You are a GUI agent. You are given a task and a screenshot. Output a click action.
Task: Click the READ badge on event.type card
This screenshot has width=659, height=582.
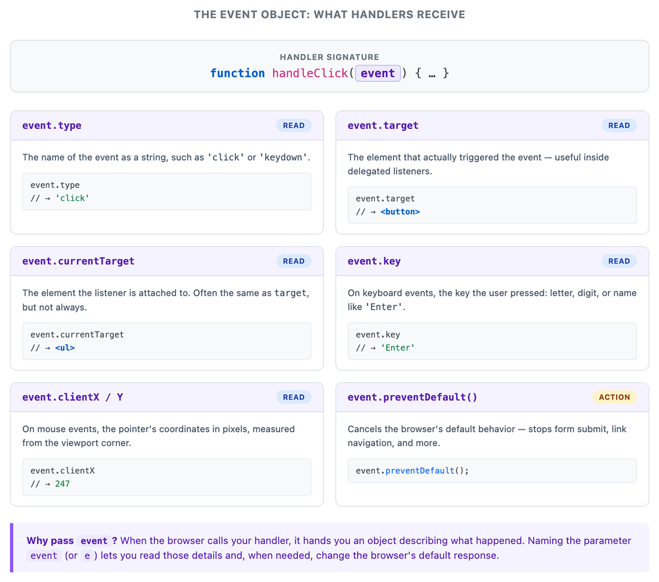click(294, 125)
